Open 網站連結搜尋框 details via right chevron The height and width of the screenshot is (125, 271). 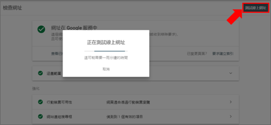point(231,116)
